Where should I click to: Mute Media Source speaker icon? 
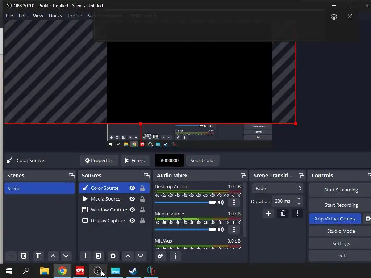pos(221,229)
